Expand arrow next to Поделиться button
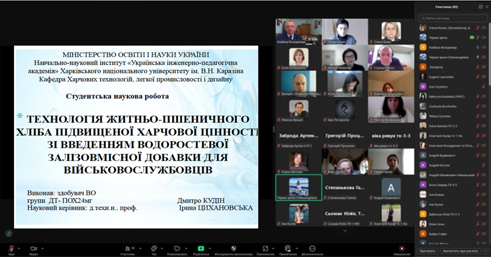Screen dimensions: 491x257 pyautogui.click(x=210, y=248)
